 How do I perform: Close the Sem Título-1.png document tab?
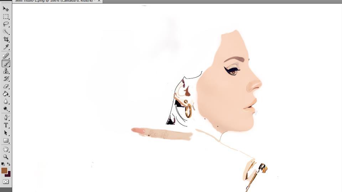tap(99, 1)
